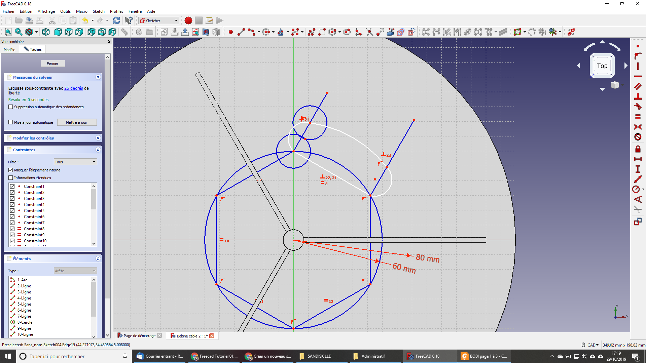Click the 26 degrés link

(73, 88)
